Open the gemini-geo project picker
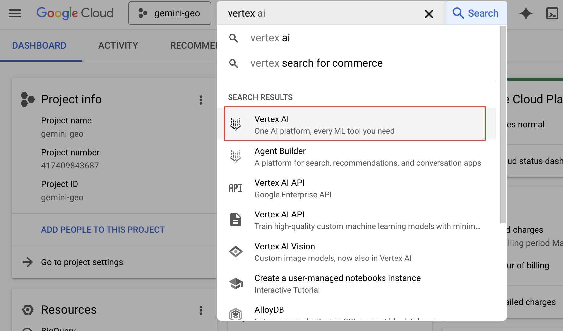The width and height of the screenshot is (563, 331). point(170,13)
